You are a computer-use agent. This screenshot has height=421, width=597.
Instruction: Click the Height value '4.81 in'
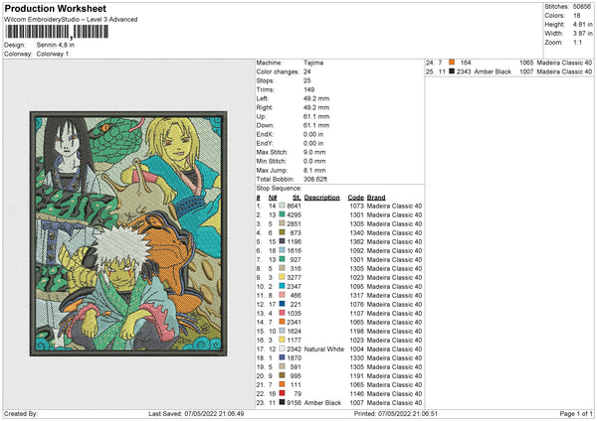click(x=582, y=24)
